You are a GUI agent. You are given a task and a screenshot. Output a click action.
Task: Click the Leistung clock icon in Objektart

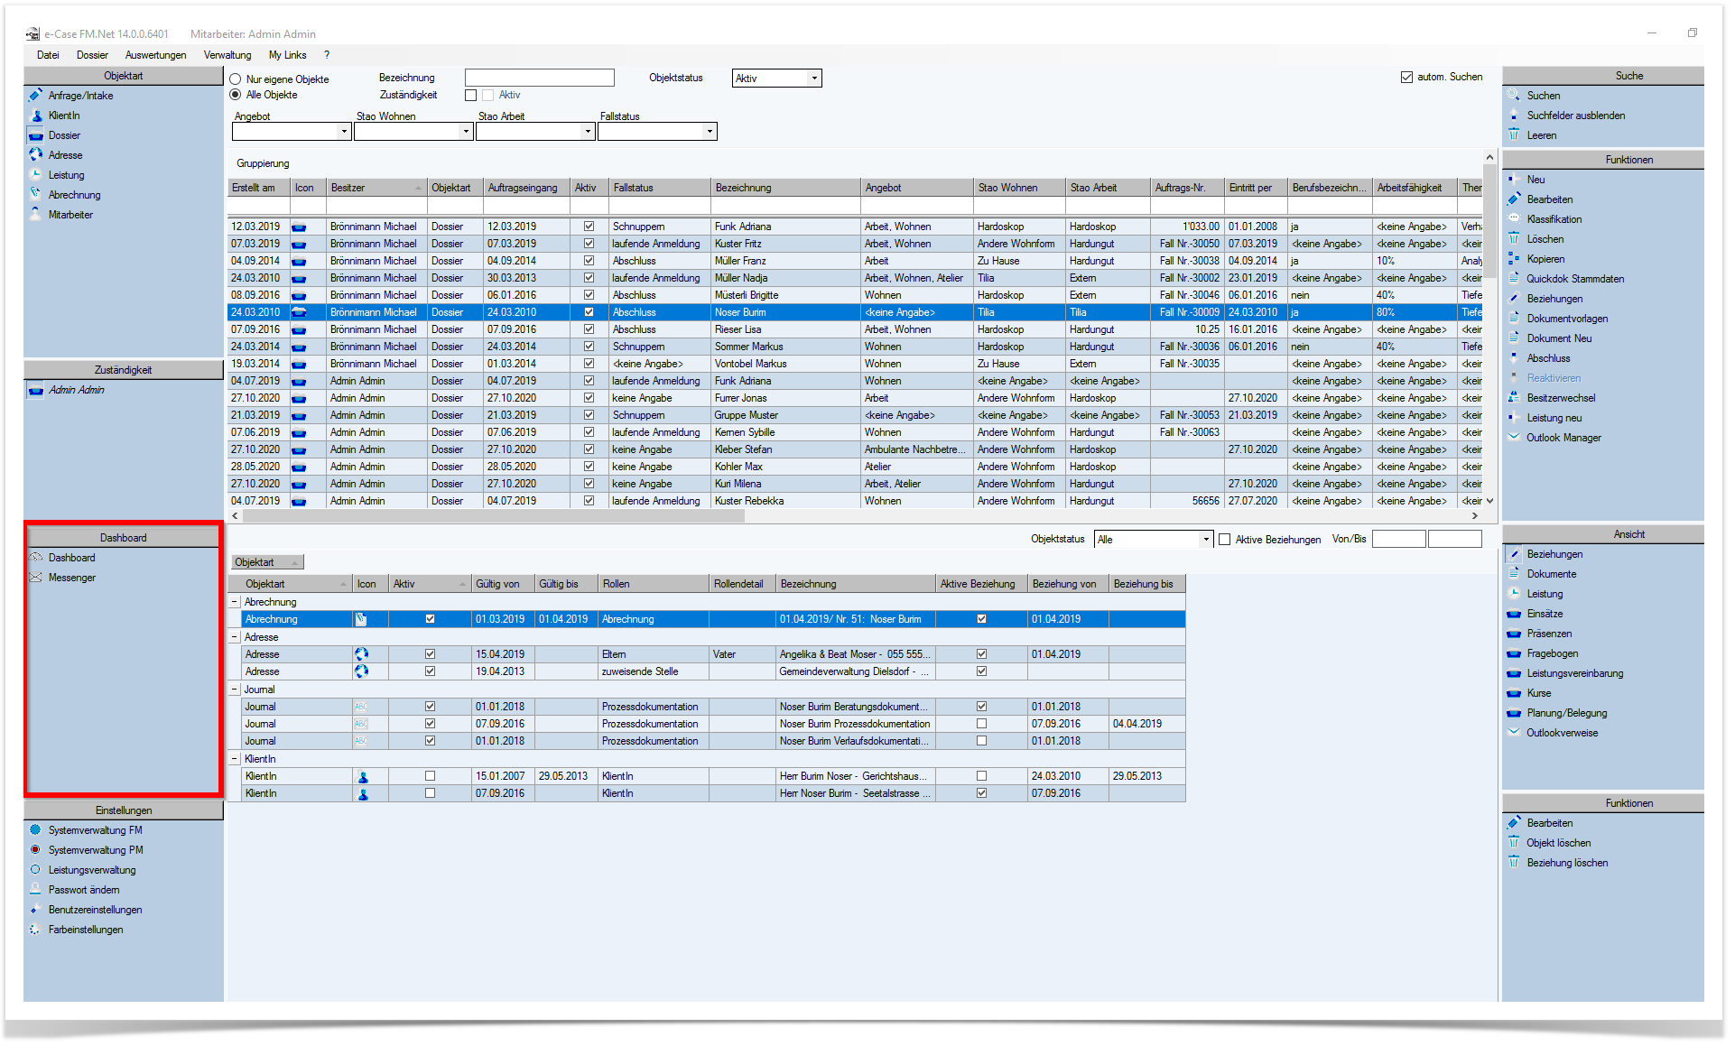pos(36,175)
